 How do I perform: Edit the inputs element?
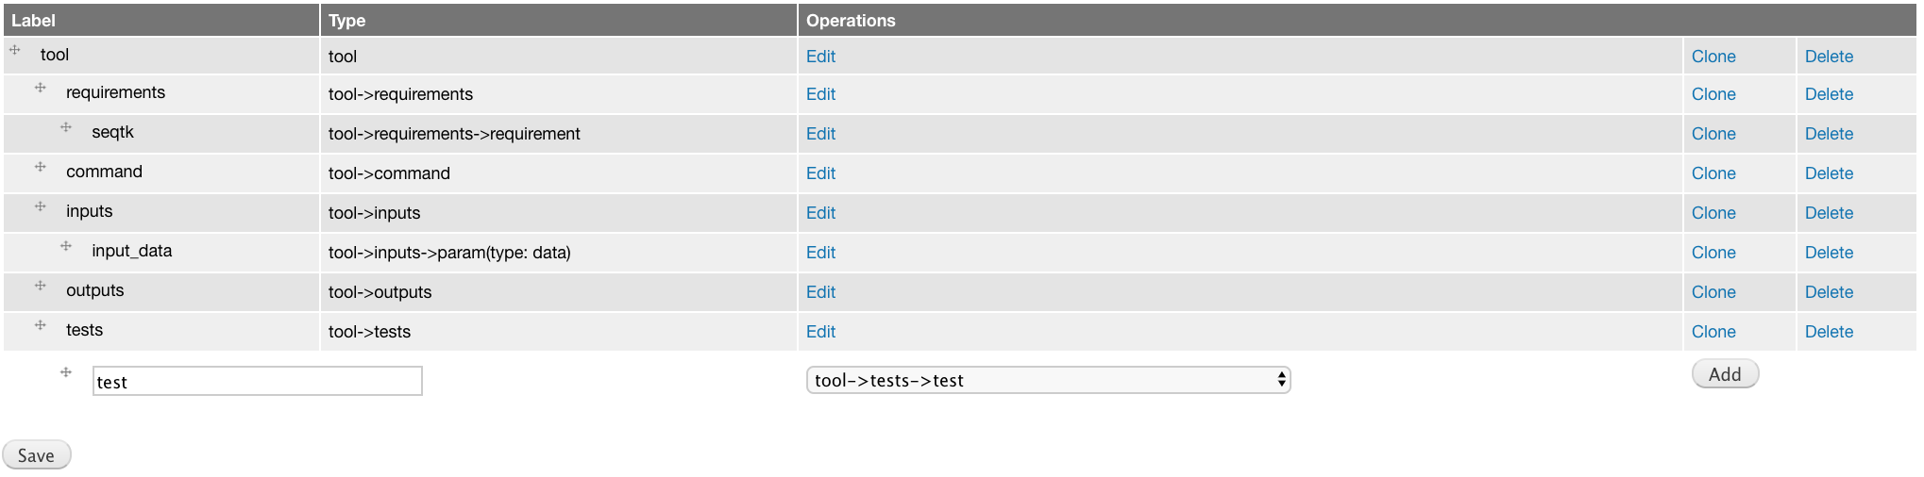(x=820, y=213)
